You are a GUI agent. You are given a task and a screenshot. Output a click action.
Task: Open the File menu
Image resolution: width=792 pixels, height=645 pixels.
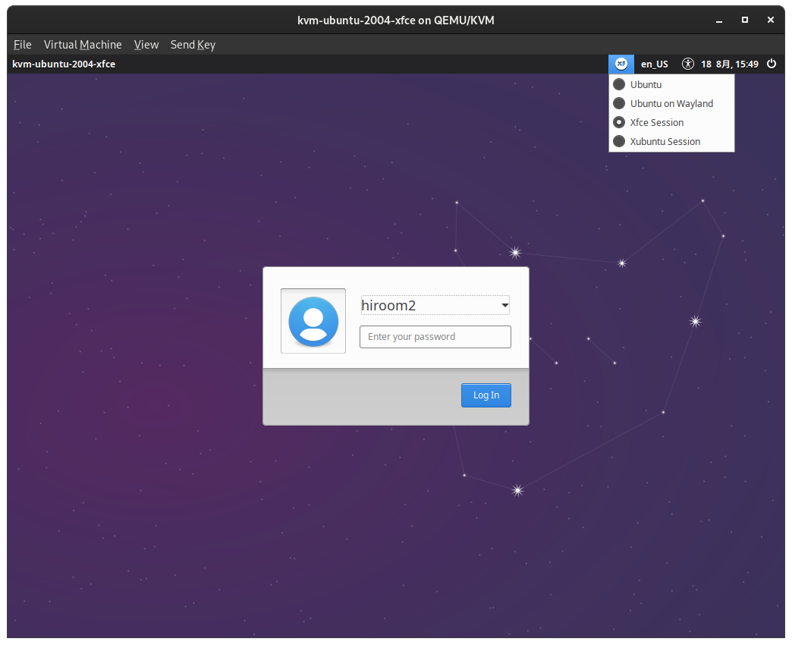(x=22, y=45)
